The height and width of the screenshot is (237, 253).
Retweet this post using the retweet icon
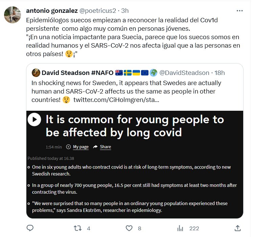[78, 229]
